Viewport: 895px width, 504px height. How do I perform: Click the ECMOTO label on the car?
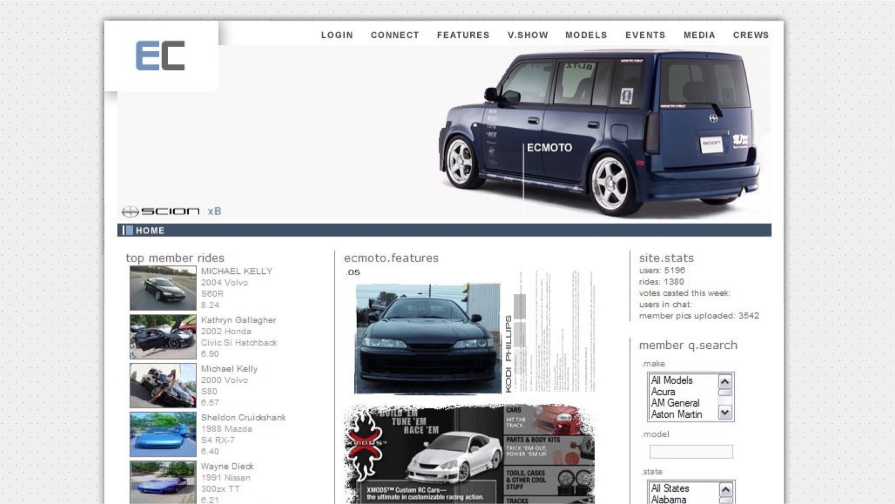(549, 148)
